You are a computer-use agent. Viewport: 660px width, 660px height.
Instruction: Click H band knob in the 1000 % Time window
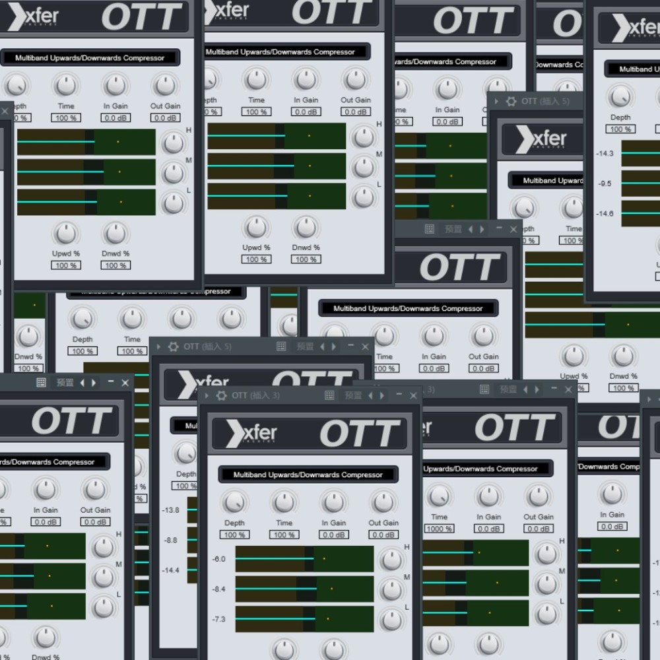pos(546,554)
